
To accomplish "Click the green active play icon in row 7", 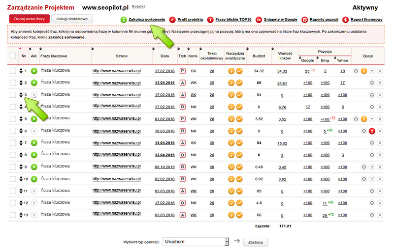I will 34,142.
